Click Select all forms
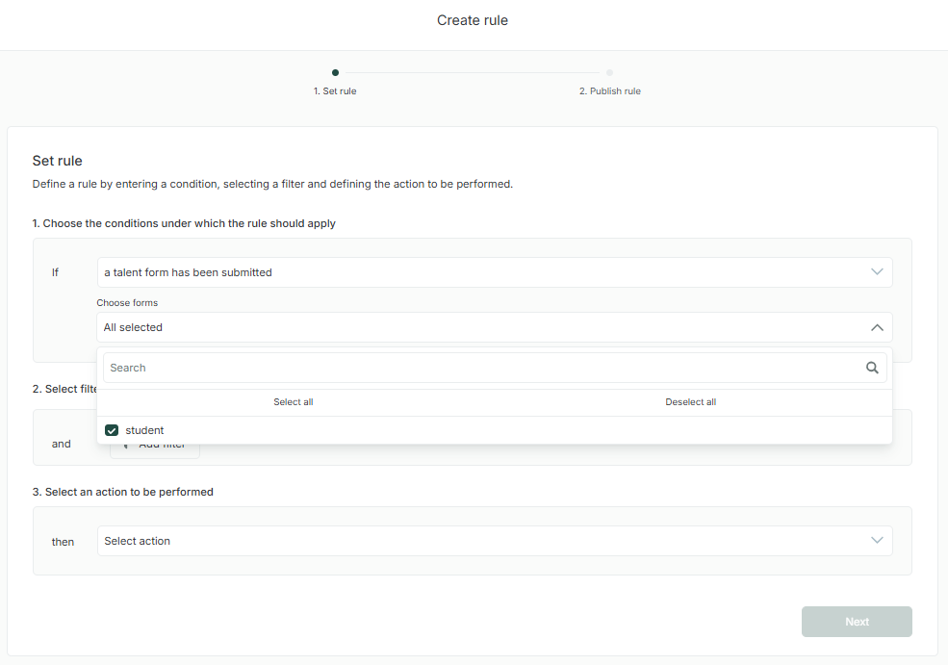This screenshot has width=948, height=665. [294, 402]
